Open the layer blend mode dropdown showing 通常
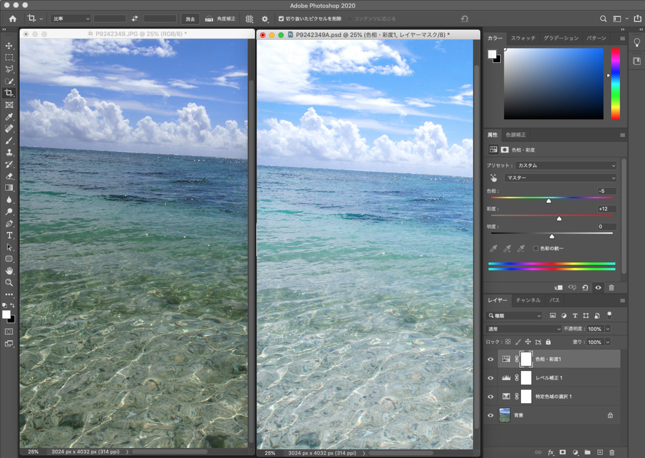Viewport: 645px width, 458px height. pyautogui.click(x=523, y=329)
